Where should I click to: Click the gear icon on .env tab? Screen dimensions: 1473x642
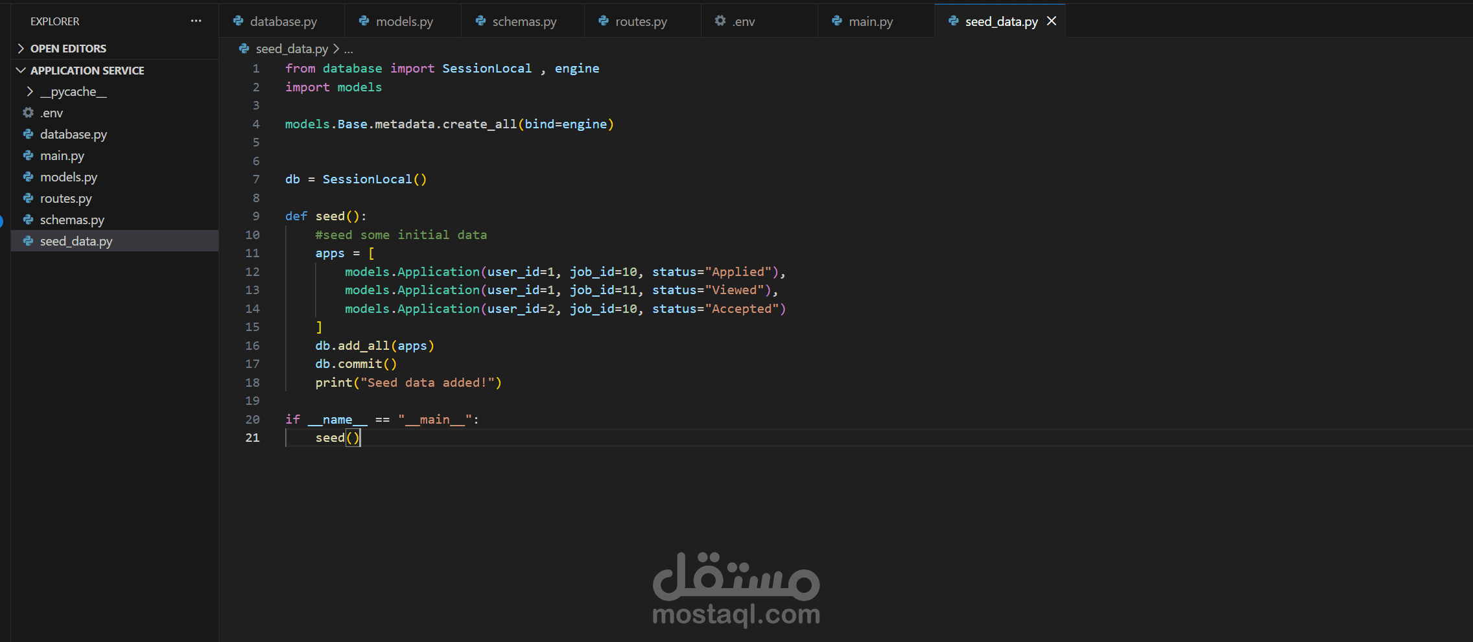720,21
